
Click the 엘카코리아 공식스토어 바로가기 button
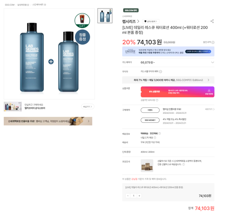click(87, 107)
